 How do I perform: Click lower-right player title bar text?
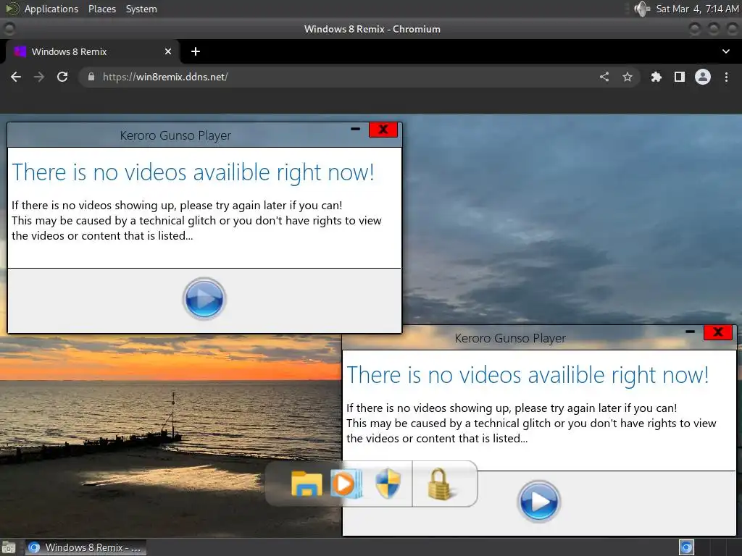[x=510, y=339]
